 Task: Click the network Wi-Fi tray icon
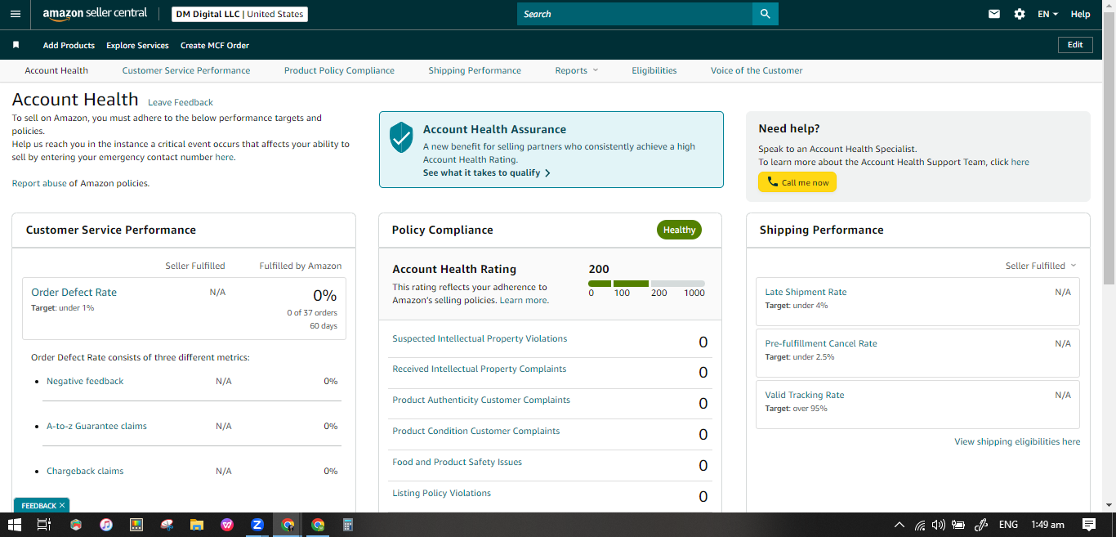coord(919,525)
